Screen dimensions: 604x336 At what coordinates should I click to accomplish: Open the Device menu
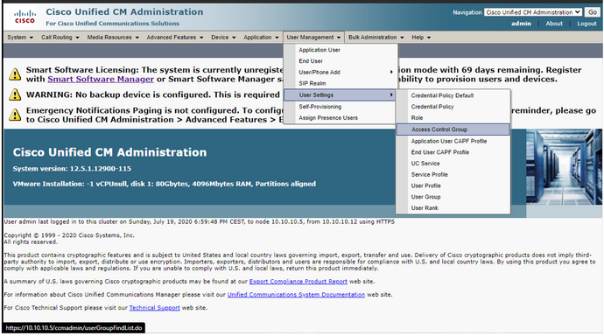223,38
